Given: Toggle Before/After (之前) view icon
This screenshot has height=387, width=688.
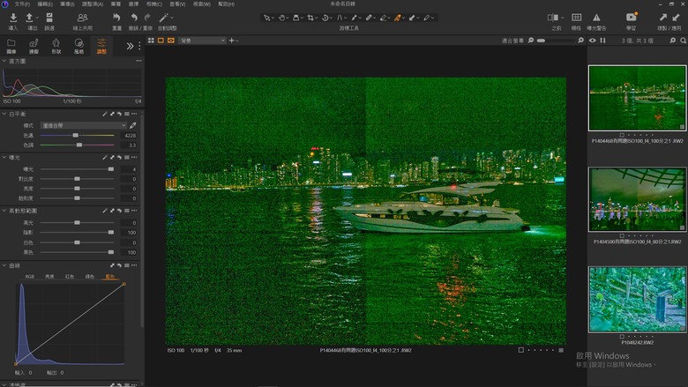Looking at the screenshot, I should click(553, 18).
